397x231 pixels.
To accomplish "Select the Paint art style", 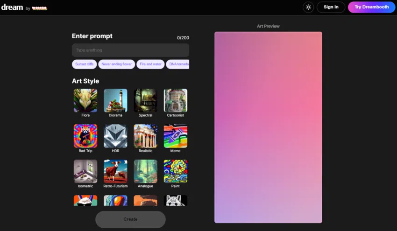I will tap(175, 171).
